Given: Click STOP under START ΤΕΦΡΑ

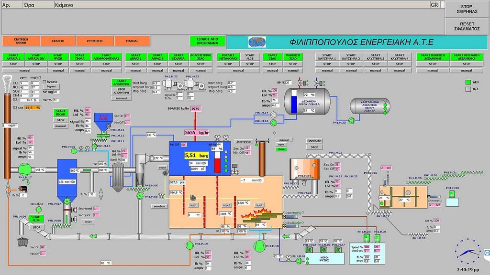Looking at the screenshot, I should [x=80, y=64].
